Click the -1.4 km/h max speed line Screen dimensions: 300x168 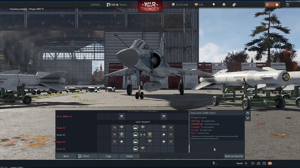coord(202,127)
